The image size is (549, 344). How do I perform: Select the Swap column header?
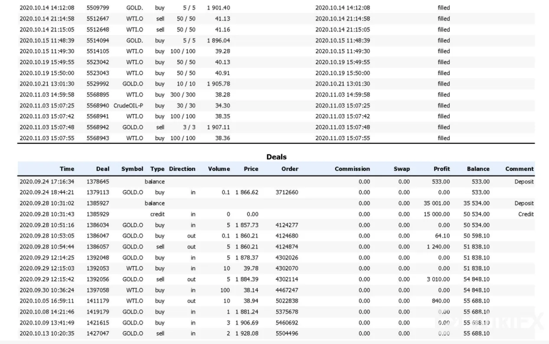(x=402, y=169)
